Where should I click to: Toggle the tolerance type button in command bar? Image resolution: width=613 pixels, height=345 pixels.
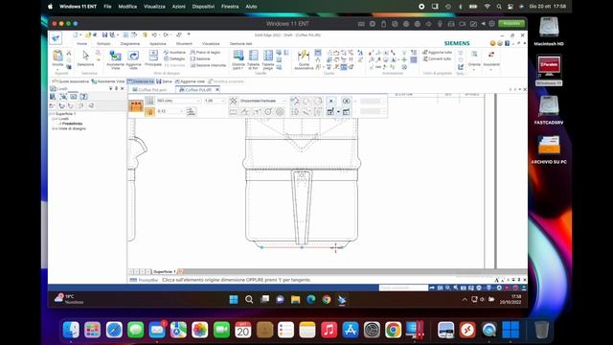(x=347, y=101)
